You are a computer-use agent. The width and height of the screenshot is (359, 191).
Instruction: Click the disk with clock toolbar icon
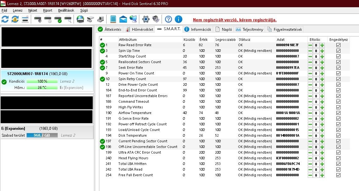click(x=48, y=19)
